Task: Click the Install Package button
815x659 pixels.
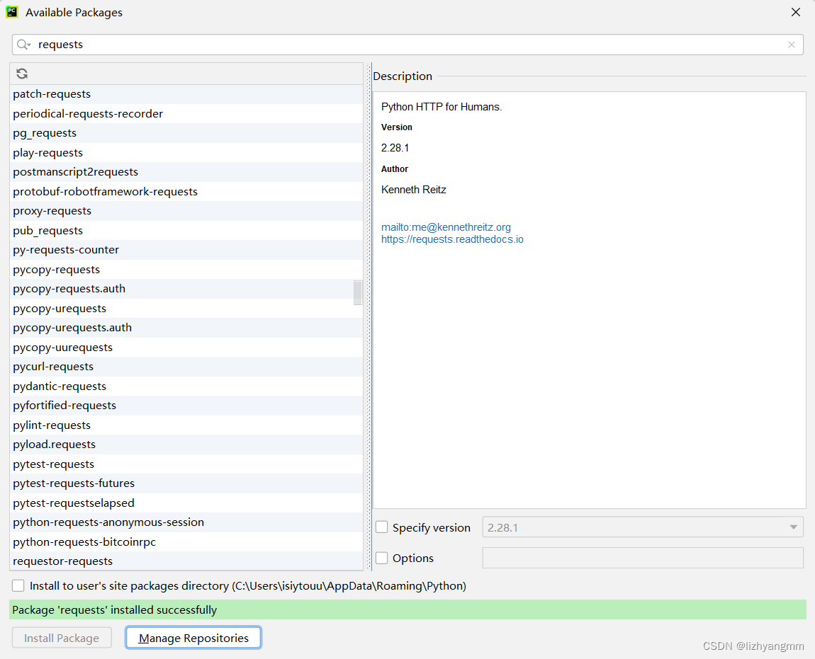Action: pos(62,638)
